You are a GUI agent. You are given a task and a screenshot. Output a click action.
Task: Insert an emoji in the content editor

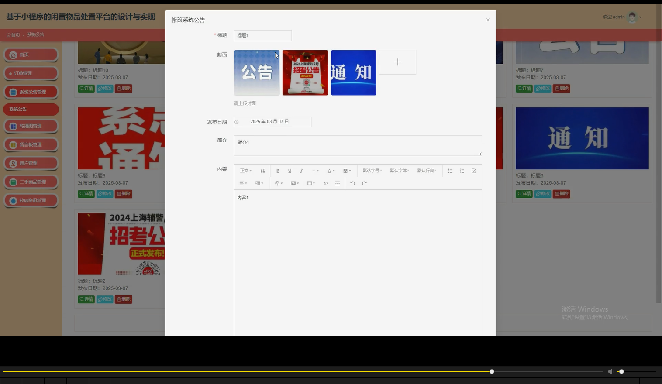278,183
